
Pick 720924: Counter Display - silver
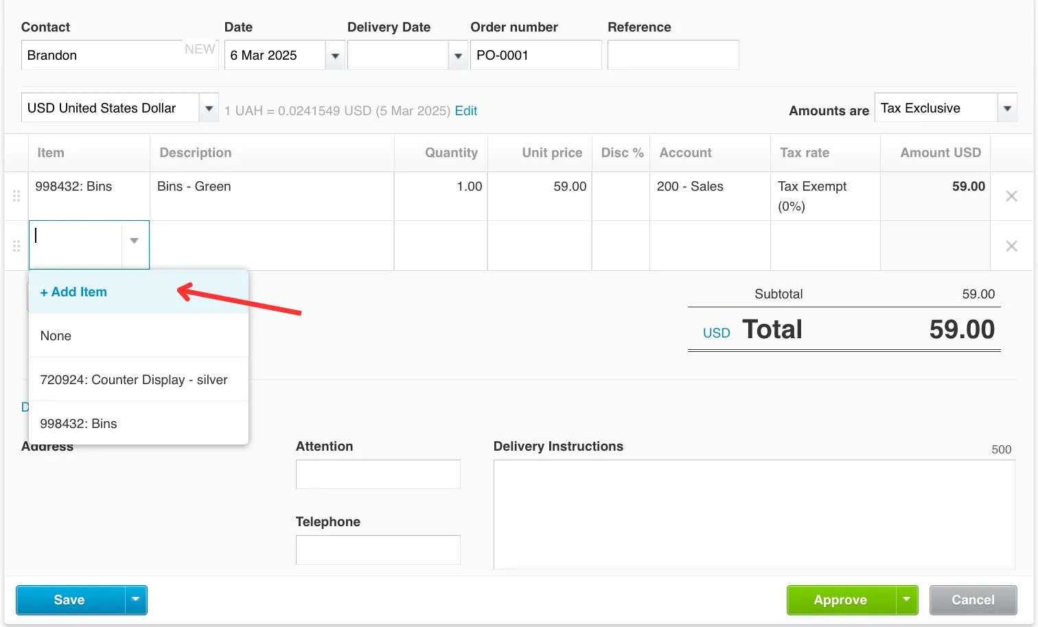click(138, 379)
